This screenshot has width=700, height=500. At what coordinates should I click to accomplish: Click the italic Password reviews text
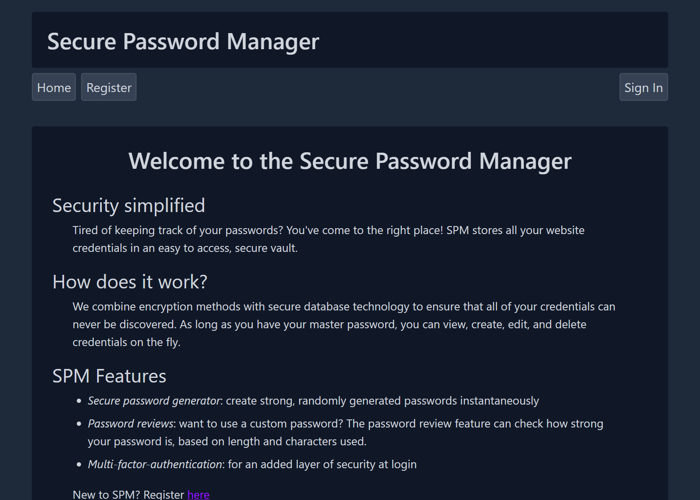130,424
